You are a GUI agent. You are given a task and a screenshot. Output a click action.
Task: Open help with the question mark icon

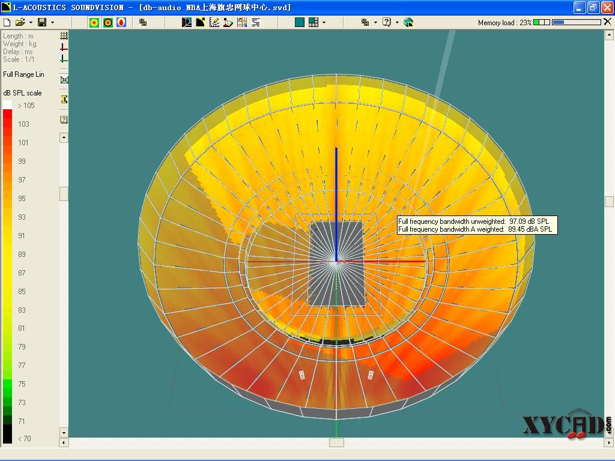coord(387,22)
